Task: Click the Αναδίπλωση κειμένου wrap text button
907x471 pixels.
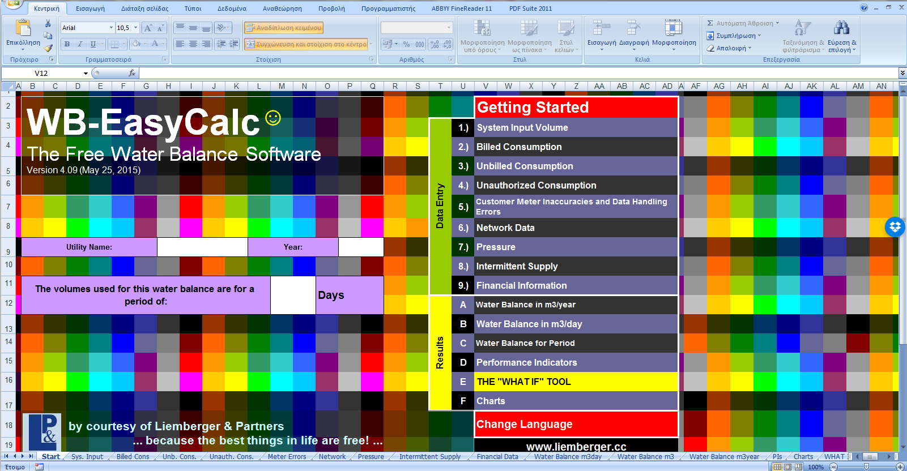Action: [283, 28]
